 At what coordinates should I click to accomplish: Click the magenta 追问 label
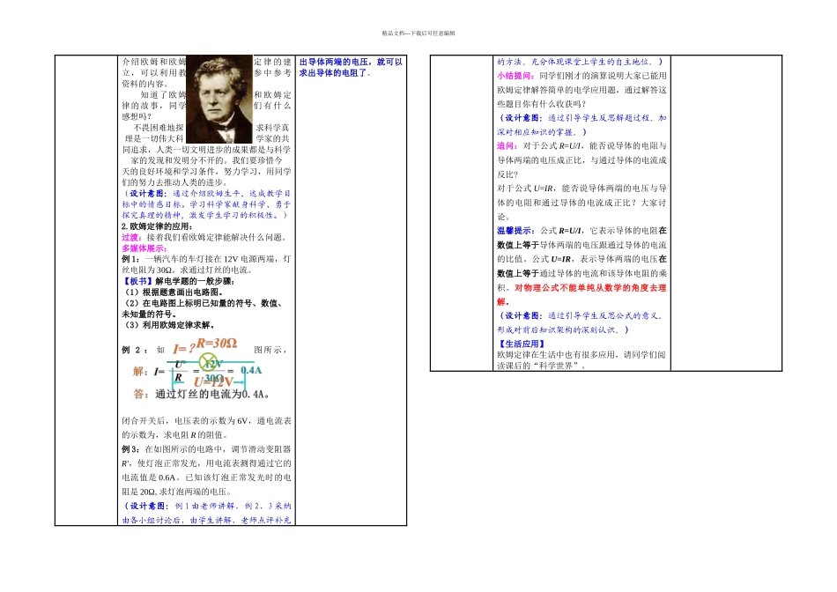coord(507,145)
